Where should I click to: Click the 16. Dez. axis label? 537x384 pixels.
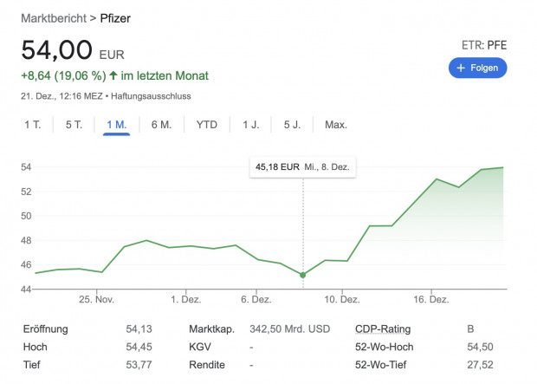click(431, 300)
